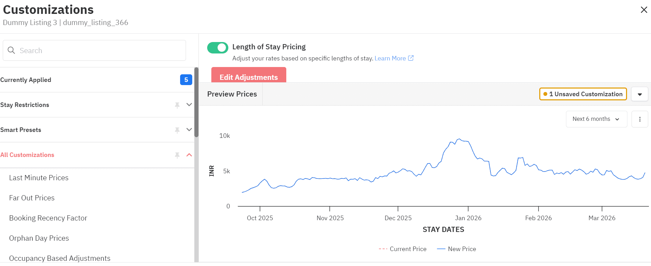Click the search magnifier icon
651x266 pixels.
(x=11, y=50)
